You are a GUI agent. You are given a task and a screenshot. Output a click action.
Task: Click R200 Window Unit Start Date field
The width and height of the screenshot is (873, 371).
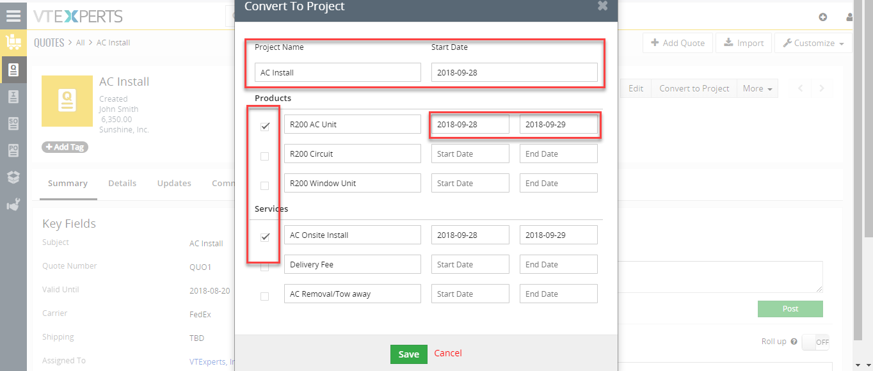pos(470,183)
